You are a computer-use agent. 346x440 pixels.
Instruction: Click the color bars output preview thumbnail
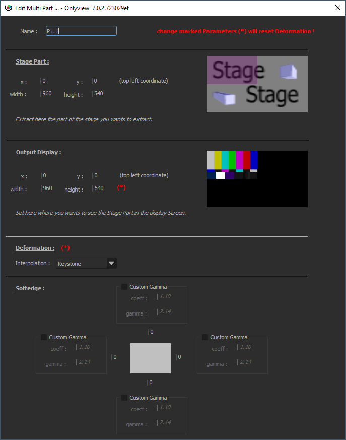(257, 179)
